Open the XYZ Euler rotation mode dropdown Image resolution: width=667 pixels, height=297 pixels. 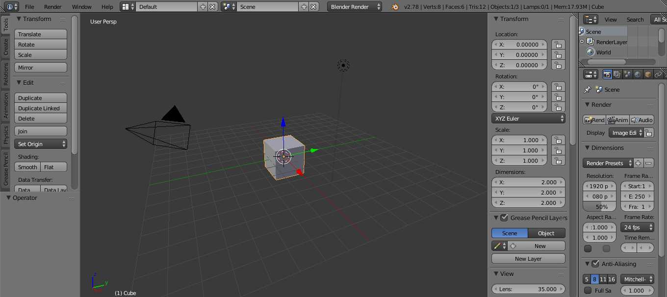528,119
